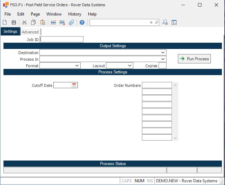Open attachments with the paperclip icon

71,22
